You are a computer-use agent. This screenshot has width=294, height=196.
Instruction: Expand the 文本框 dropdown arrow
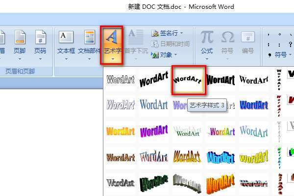(66, 59)
